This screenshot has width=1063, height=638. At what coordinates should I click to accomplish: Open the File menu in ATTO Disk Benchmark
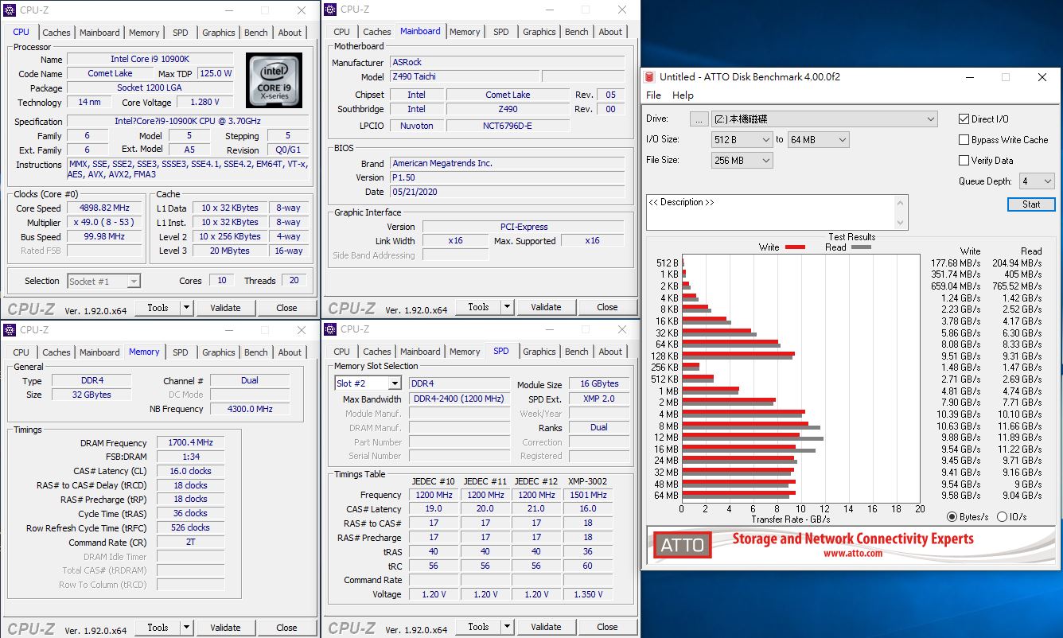coord(653,95)
